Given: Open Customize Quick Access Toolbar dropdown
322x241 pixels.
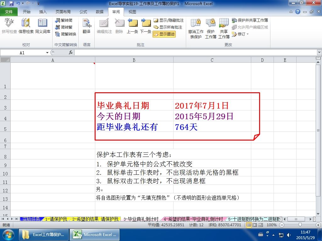Looking at the screenshot, I should (x=38, y=3).
